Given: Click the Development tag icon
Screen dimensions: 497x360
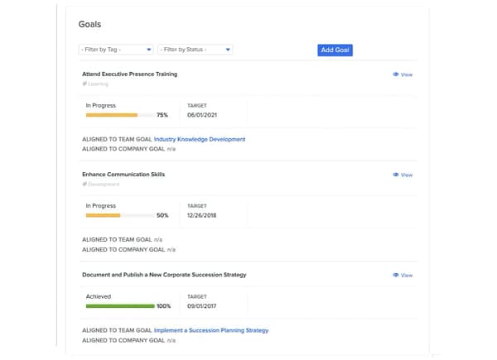Looking at the screenshot, I should click(x=84, y=184).
